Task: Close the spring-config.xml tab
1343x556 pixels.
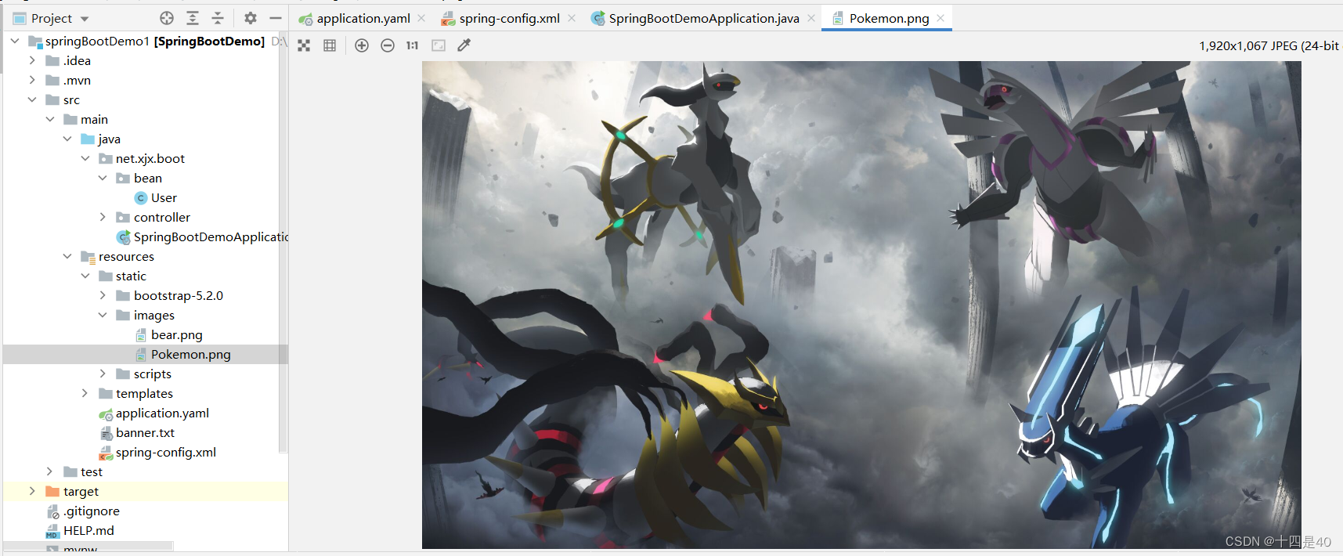Action: tap(572, 18)
